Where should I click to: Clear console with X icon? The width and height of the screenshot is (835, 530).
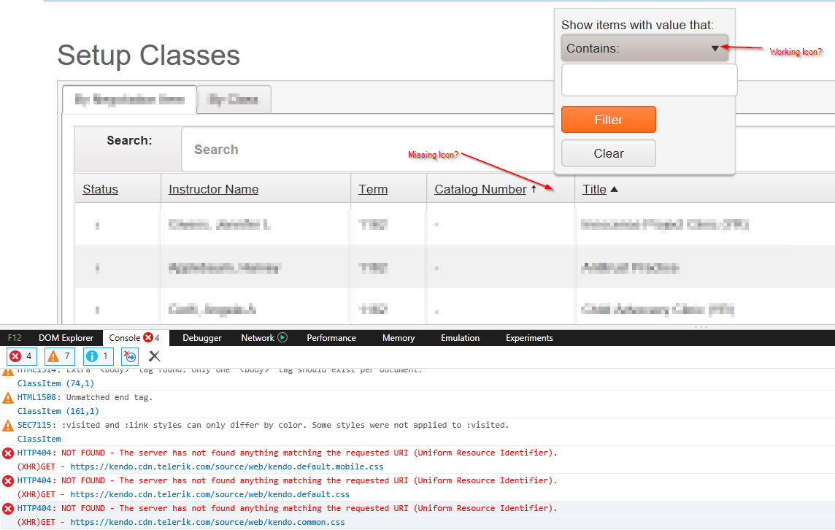pos(155,356)
